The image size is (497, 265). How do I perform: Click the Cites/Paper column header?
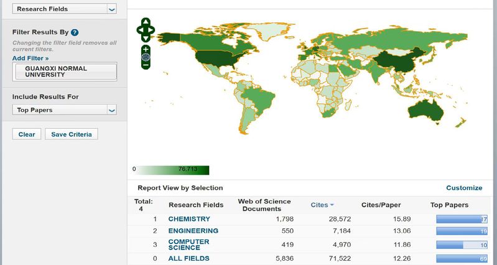tap(381, 205)
